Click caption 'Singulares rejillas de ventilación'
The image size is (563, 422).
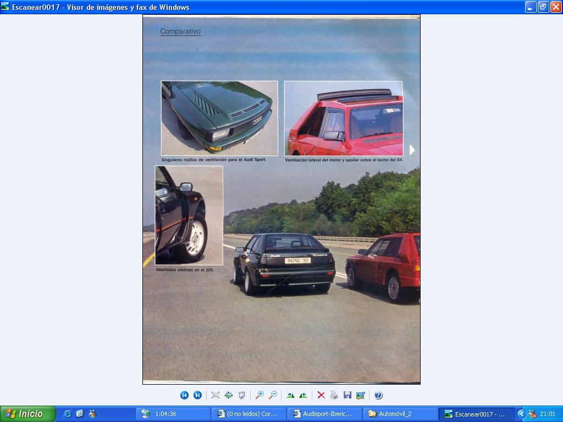coord(194,160)
